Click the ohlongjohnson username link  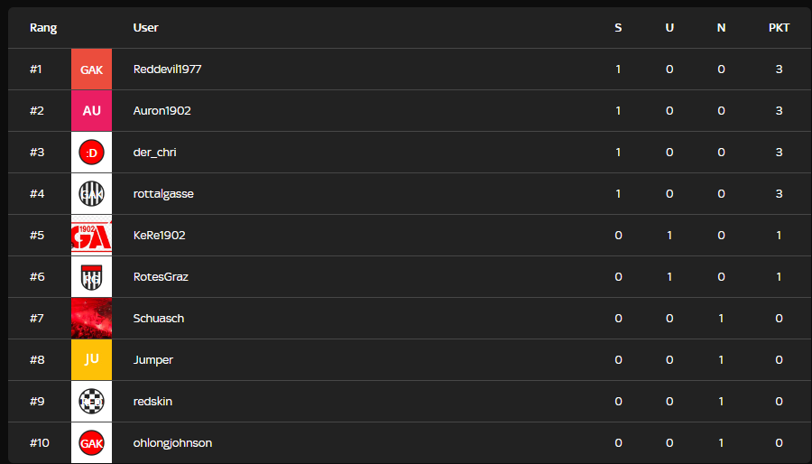[x=172, y=443]
